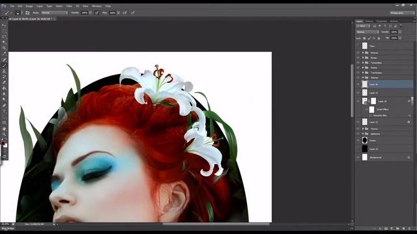Open the layer blend mode dropdown
Image resolution: width=417 pixels, height=234 pixels.
coord(367,32)
